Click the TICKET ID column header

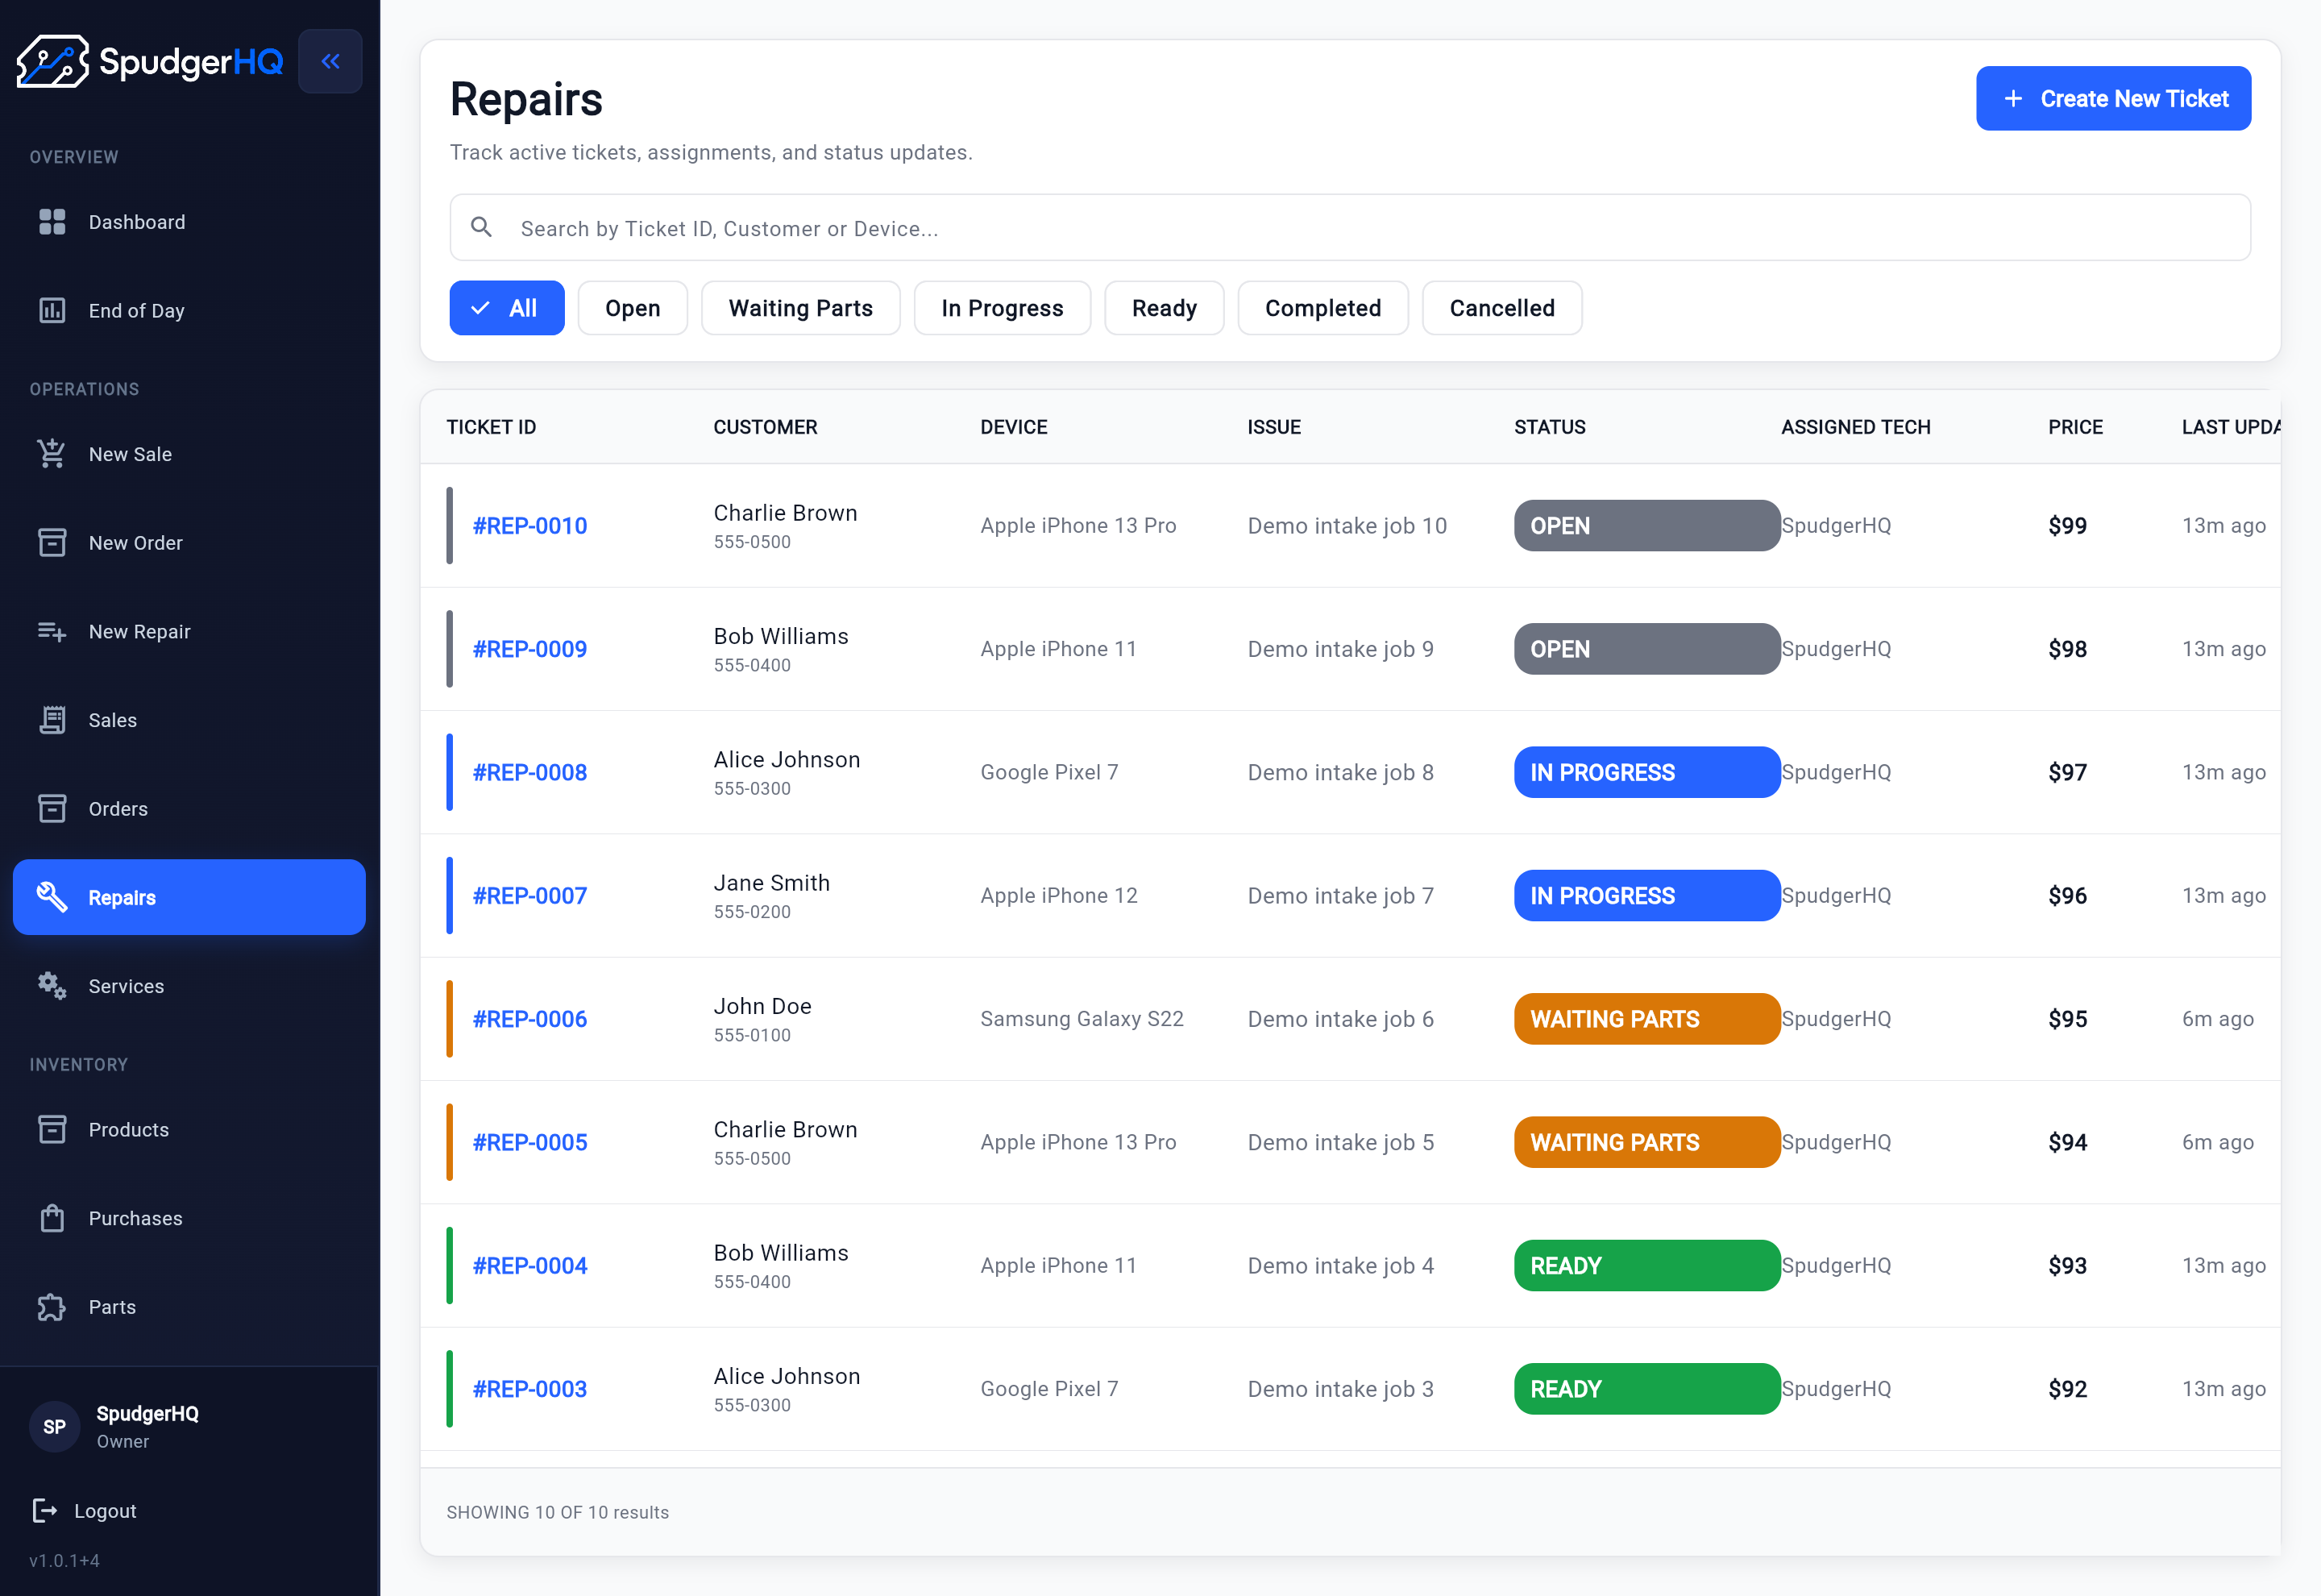tap(491, 427)
